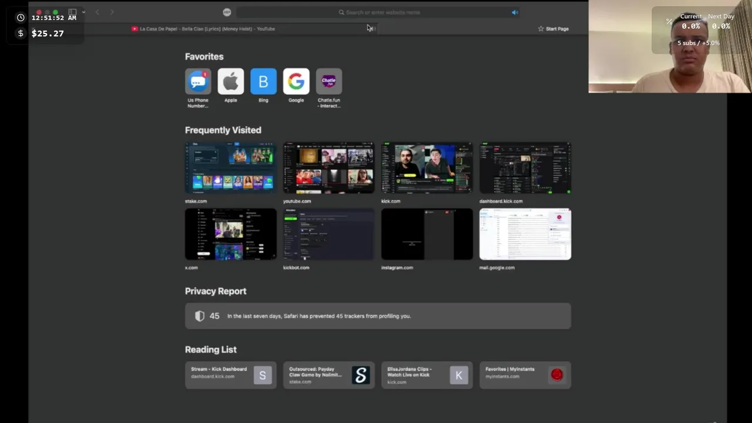Viewport: 752px width, 423px height.
Task: Open the Apple favorite
Action: (231, 82)
